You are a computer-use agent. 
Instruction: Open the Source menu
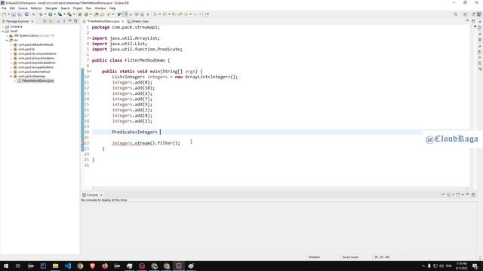click(23, 8)
